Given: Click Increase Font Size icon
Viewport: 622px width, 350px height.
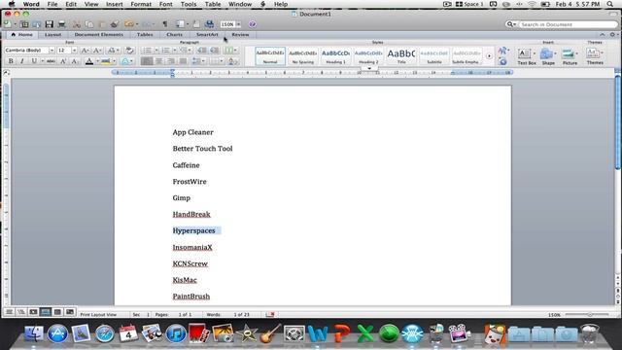Looking at the screenshot, I should (x=85, y=50).
